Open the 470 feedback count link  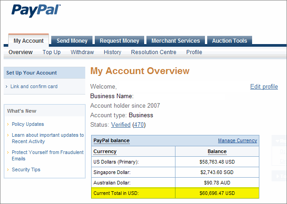coord(139,125)
